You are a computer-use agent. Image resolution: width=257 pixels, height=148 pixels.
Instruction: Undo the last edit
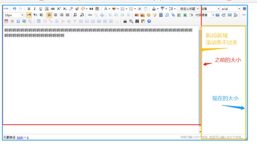click(14, 9)
